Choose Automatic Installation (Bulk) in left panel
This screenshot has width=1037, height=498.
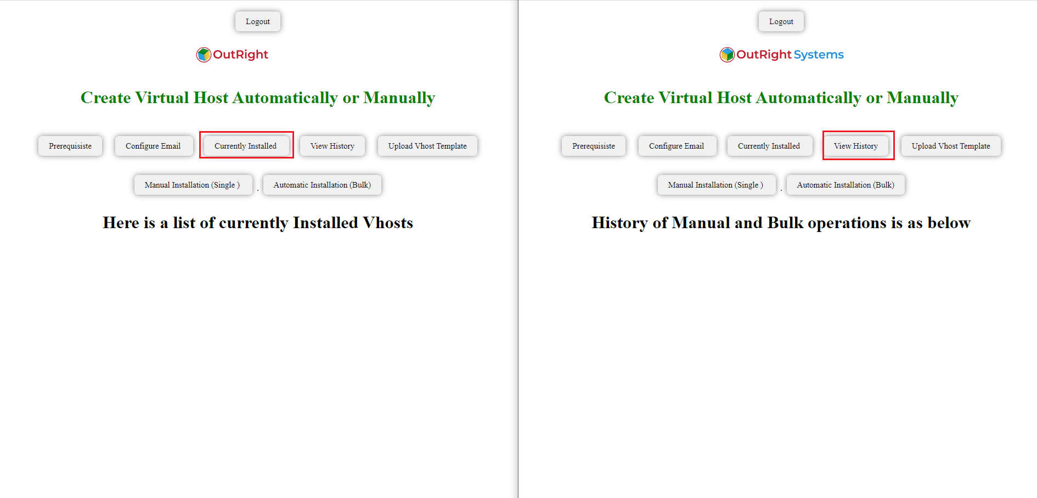322,185
